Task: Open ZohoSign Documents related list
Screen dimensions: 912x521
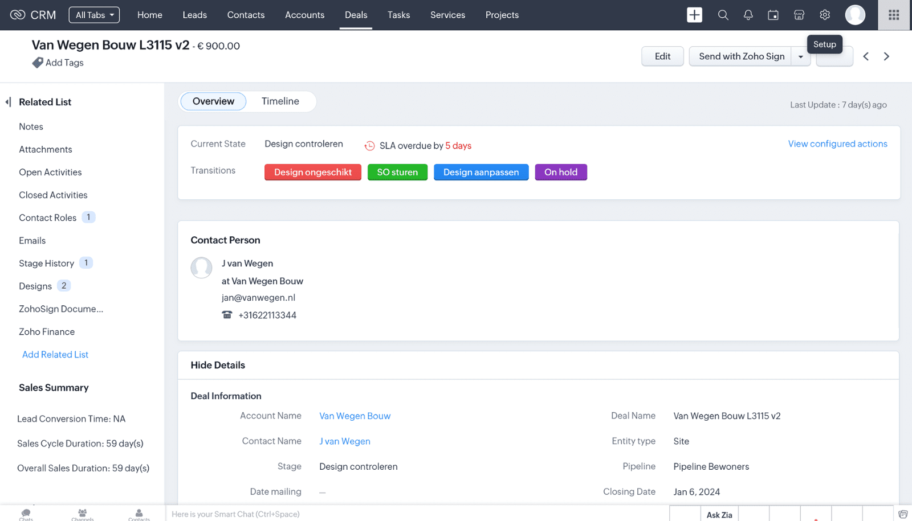Action: (x=61, y=309)
